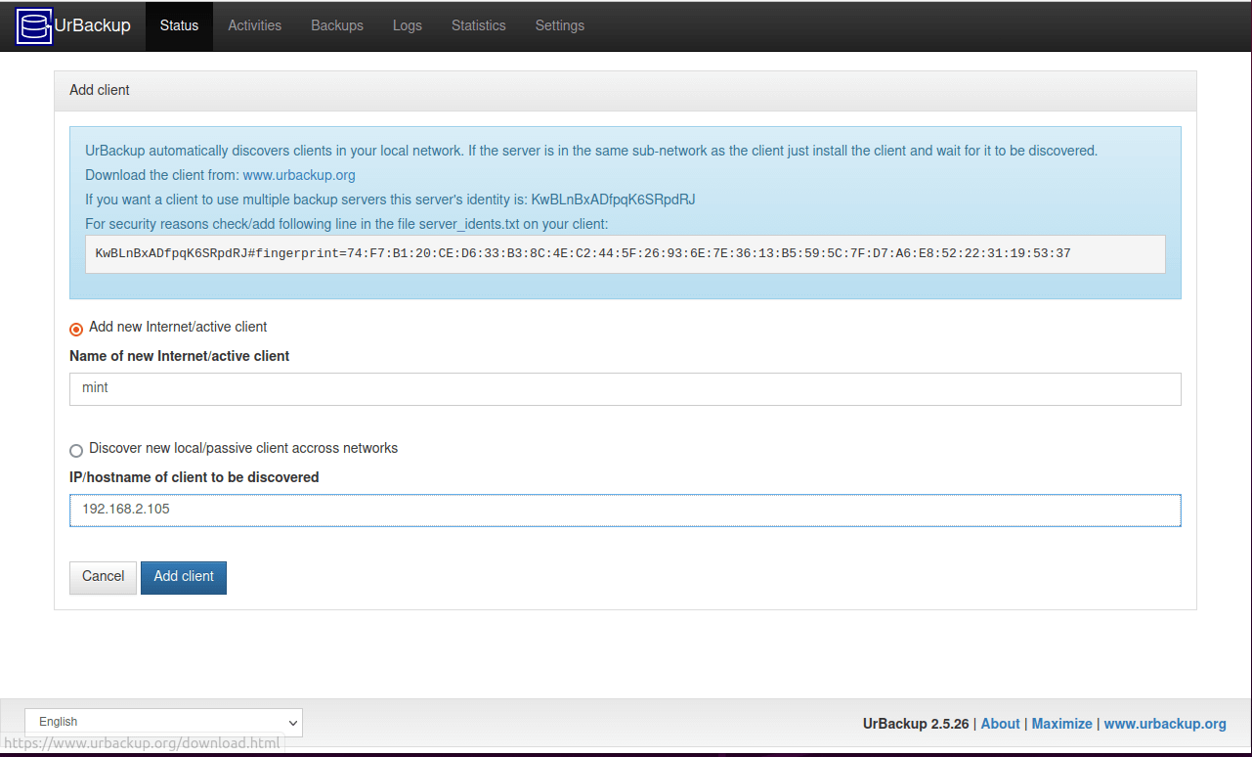Open the Settings tab
This screenshot has height=757, width=1252.
(x=560, y=25)
